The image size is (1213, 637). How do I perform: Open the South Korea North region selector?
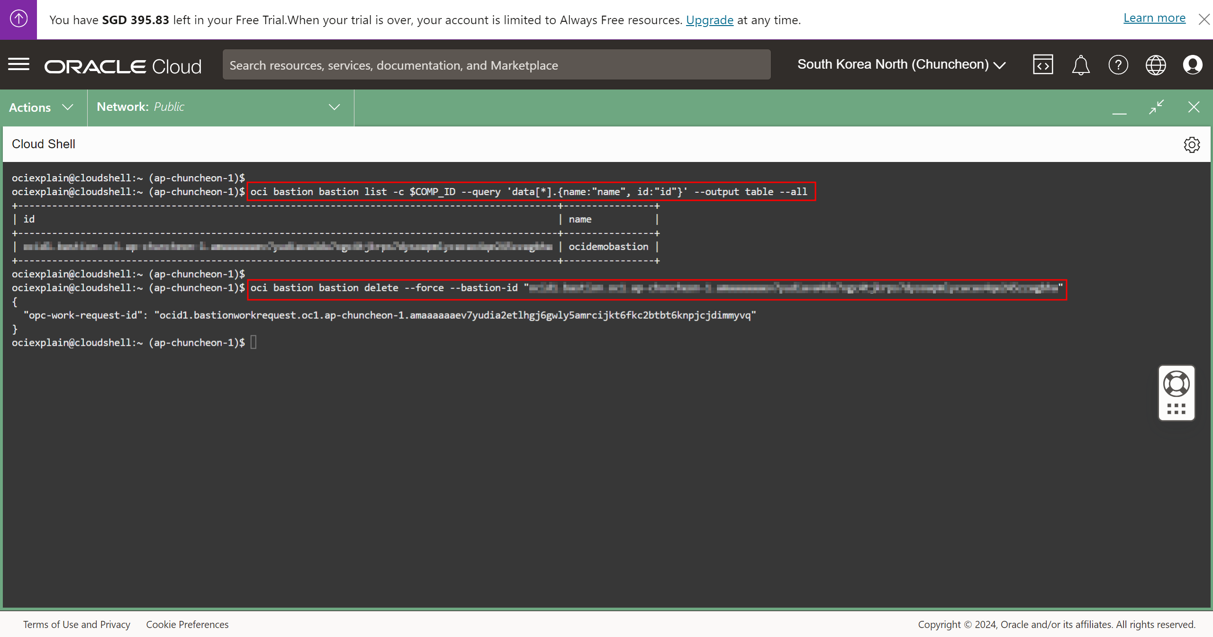(x=901, y=64)
